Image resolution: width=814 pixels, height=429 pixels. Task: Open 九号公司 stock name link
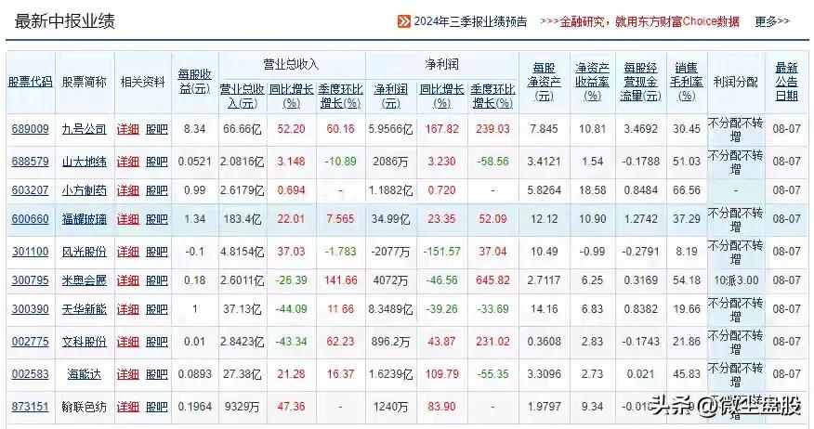click(85, 129)
